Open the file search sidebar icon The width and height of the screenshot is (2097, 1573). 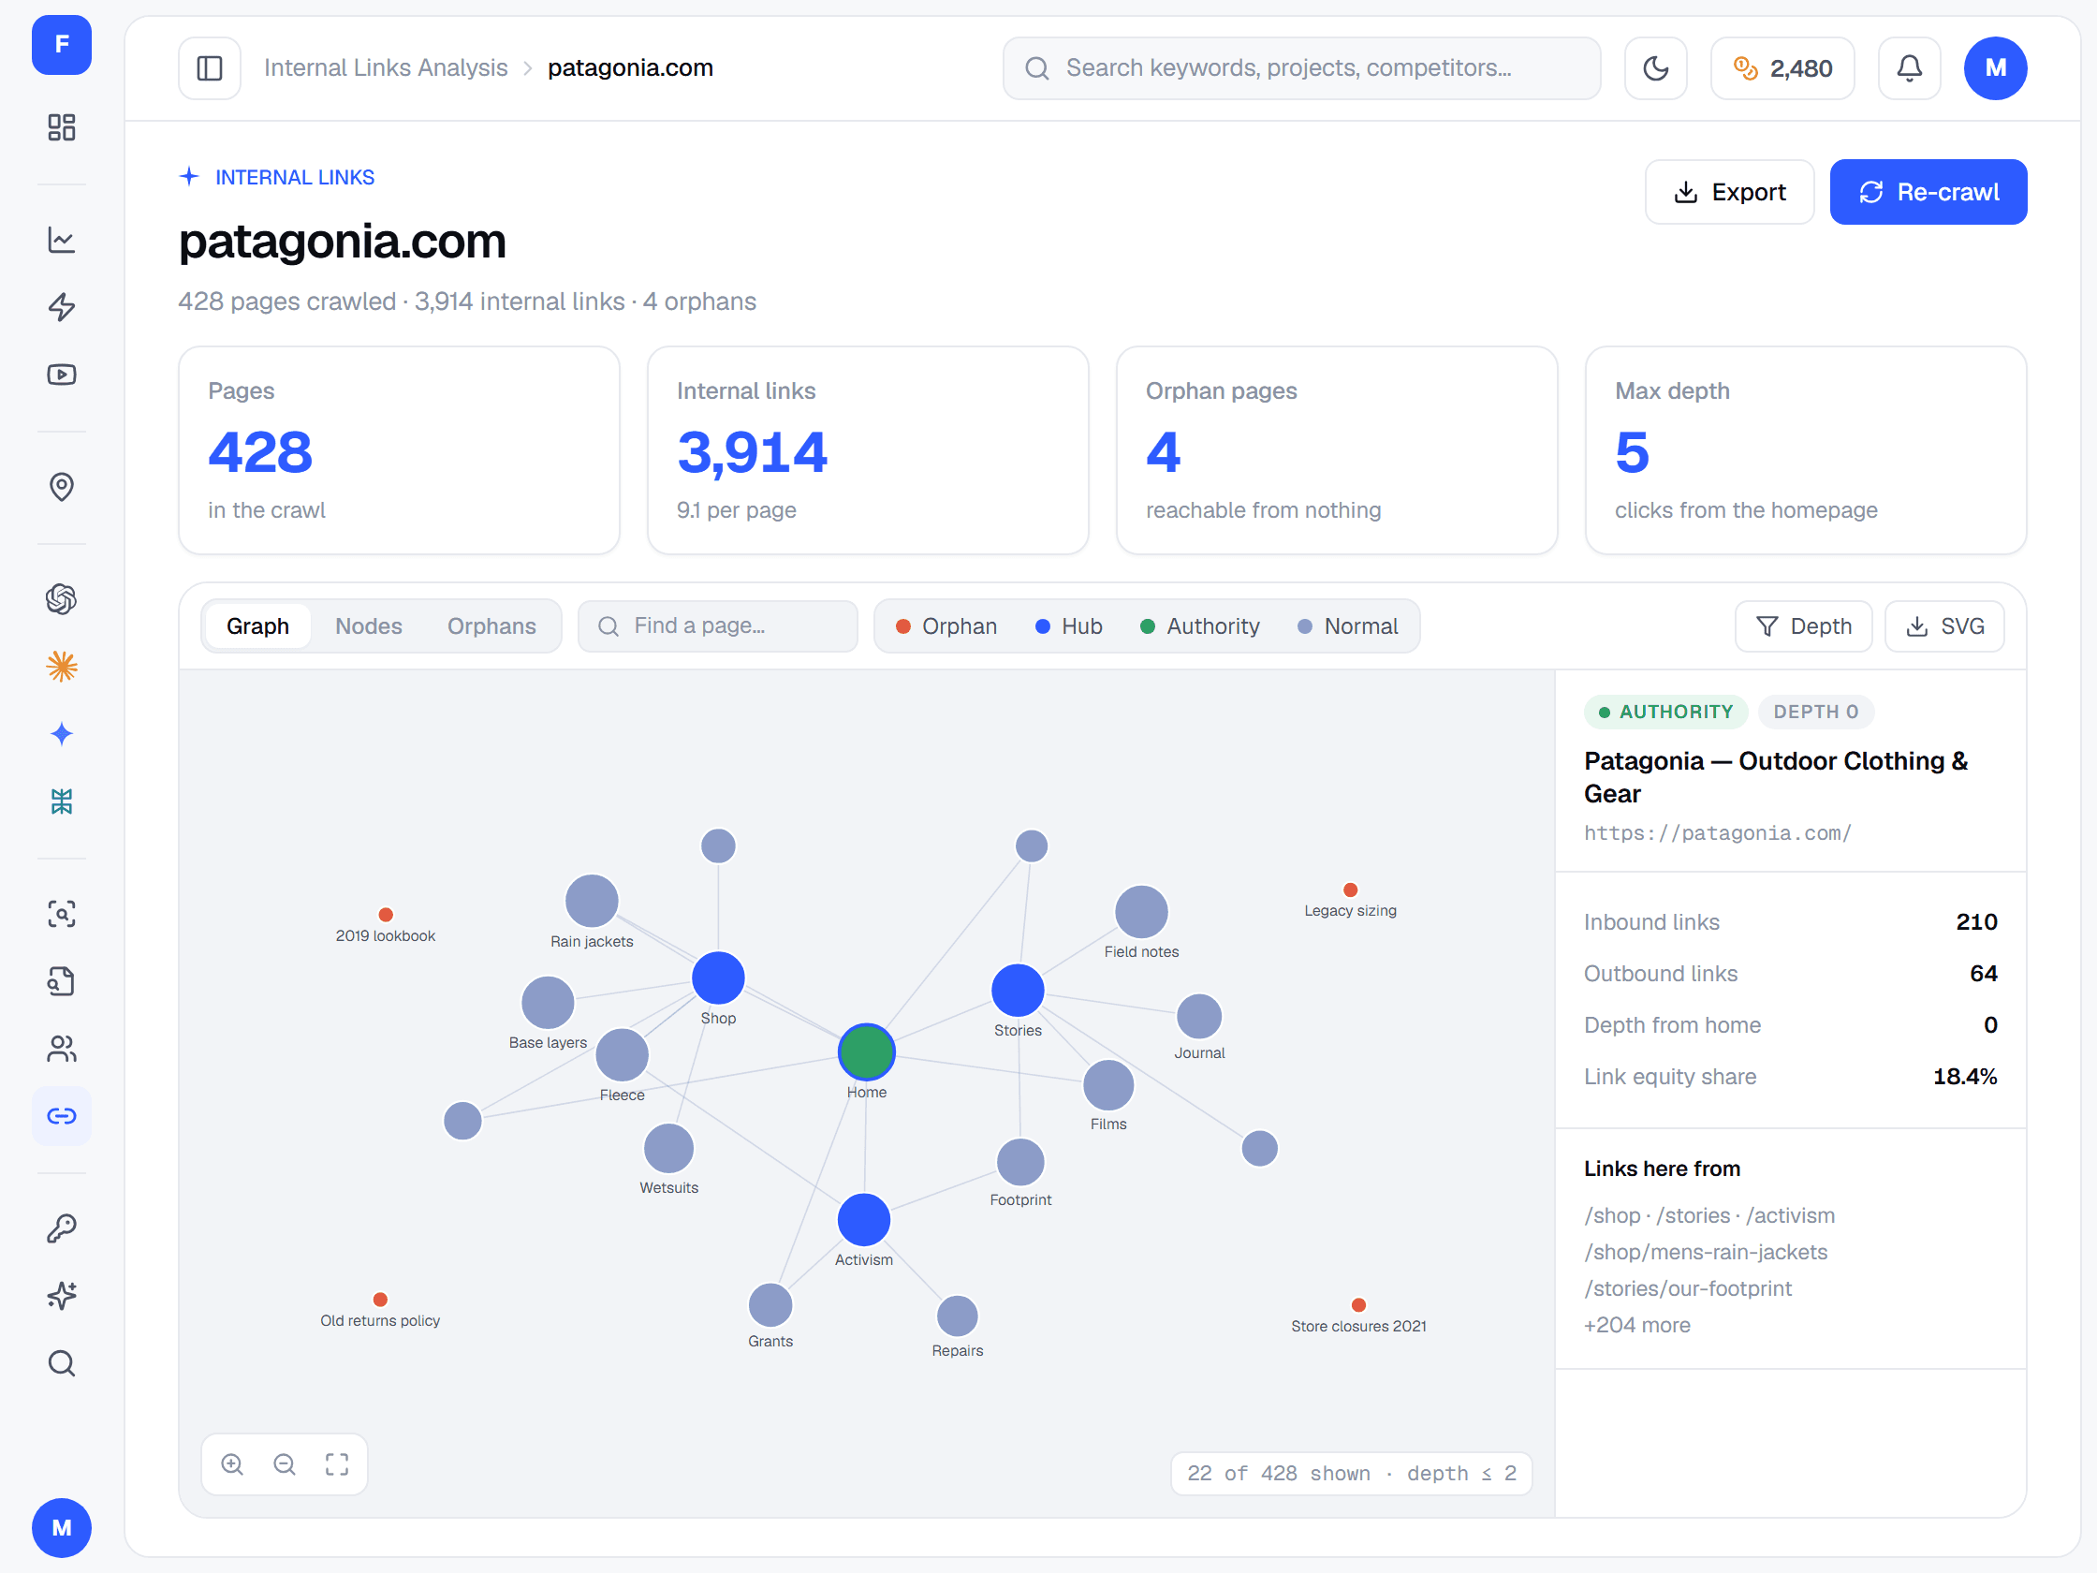tap(62, 981)
